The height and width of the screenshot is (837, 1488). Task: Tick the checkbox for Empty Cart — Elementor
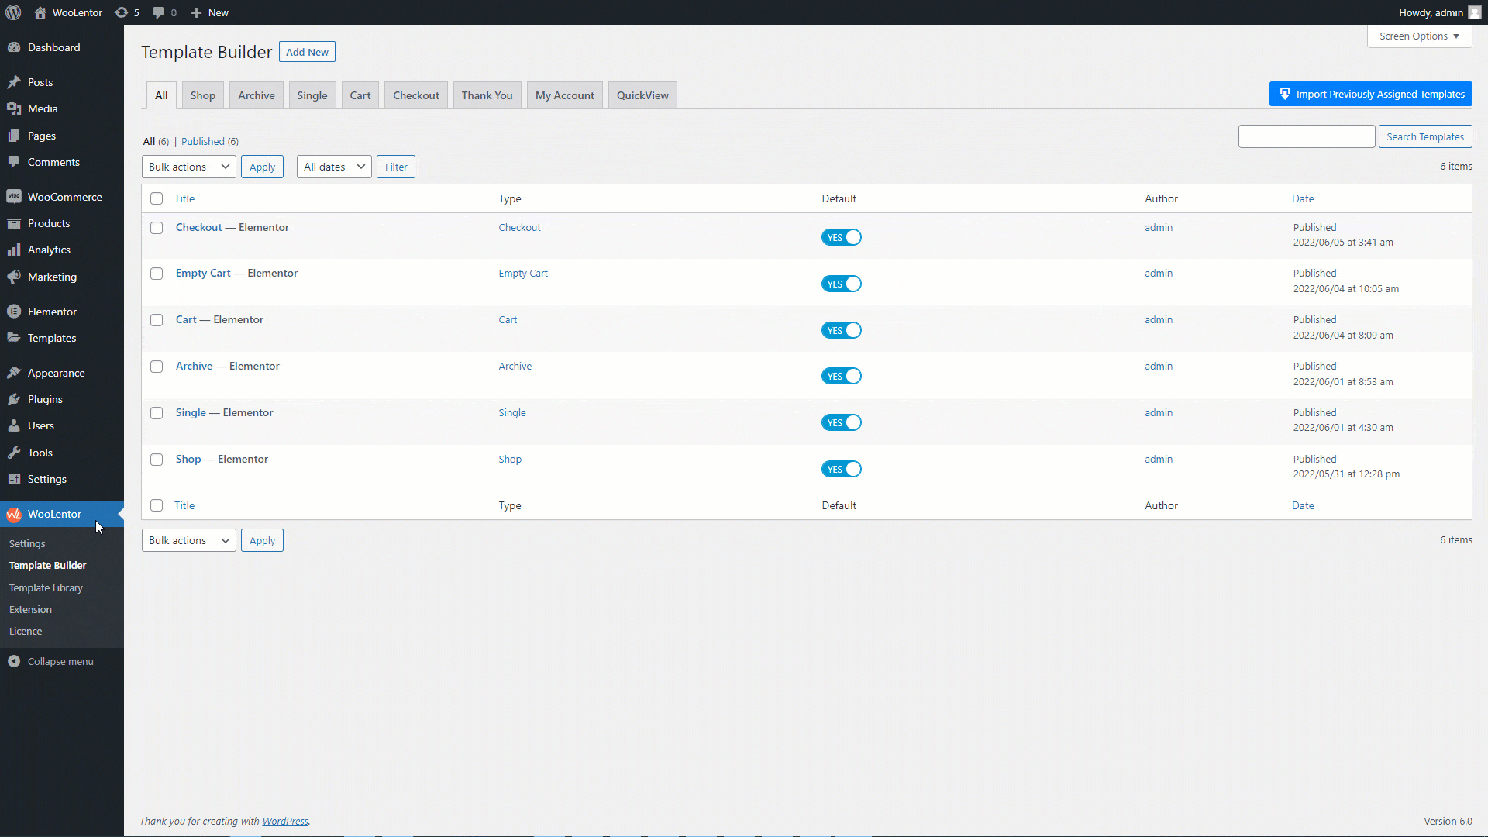click(x=157, y=274)
